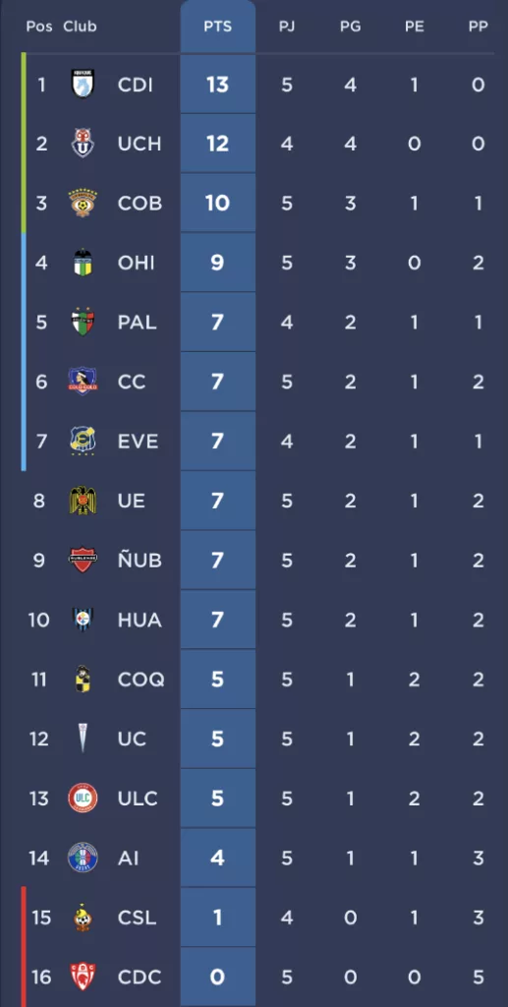Select the UCH club badge
Image resolution: width=508 pixels, height=1007 pixels.
[x=83, y=144]
